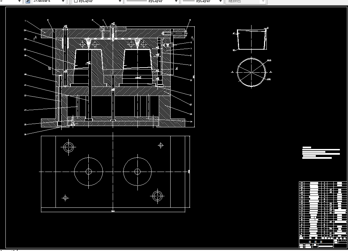Select the upper-left guide bushing circle in plan view
Viewport: 348px width, 251px height.
tap(69, 147)
